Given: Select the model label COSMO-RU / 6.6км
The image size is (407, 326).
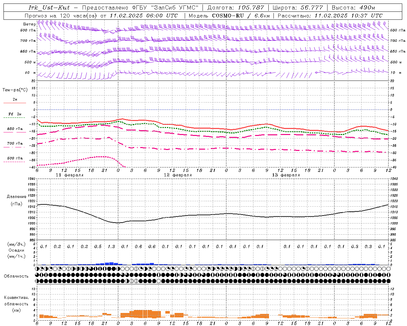Looking at the screenshot, I should (x=241, y=16).
